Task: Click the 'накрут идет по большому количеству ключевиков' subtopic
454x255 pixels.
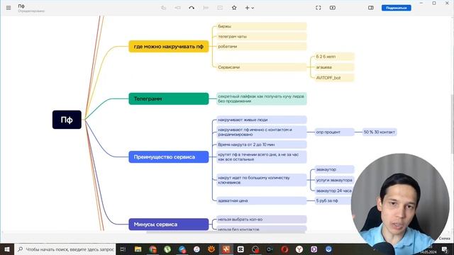Action: (262, 180)
